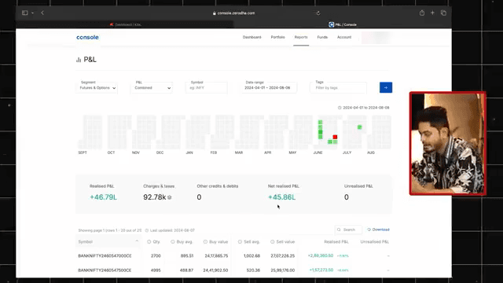The width and height of the screenshot is (503, 283).
Task: Click the webcam video overlay thumbnail
Action: (447, 143)
